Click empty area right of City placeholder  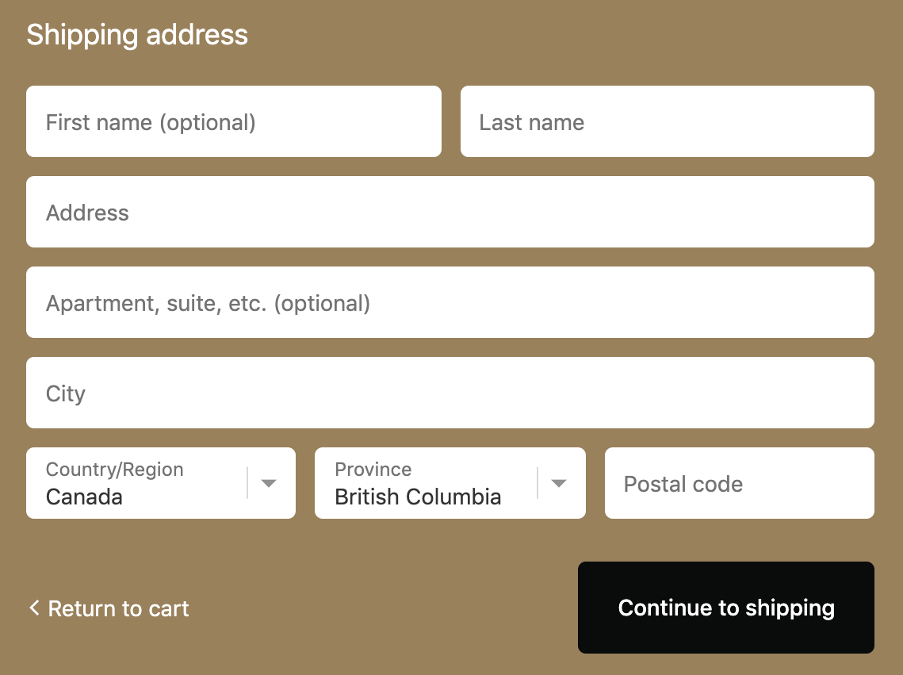555,393
